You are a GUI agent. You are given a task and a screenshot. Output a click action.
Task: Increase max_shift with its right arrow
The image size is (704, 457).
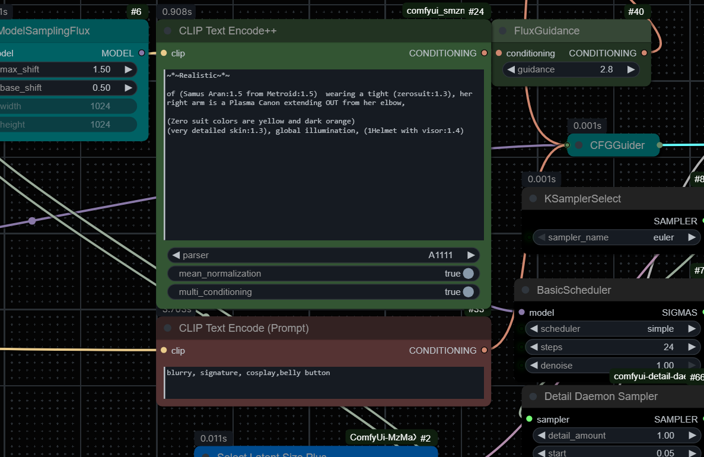click(129, 69)
